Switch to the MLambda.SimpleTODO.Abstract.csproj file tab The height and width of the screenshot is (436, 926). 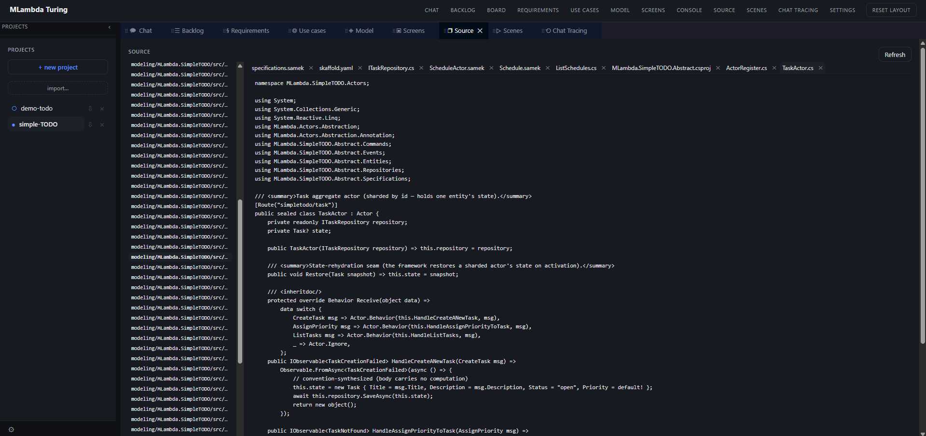pos(661,68)
